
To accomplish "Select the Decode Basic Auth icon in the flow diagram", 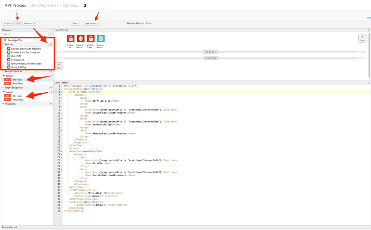I will tap(81, 39).
